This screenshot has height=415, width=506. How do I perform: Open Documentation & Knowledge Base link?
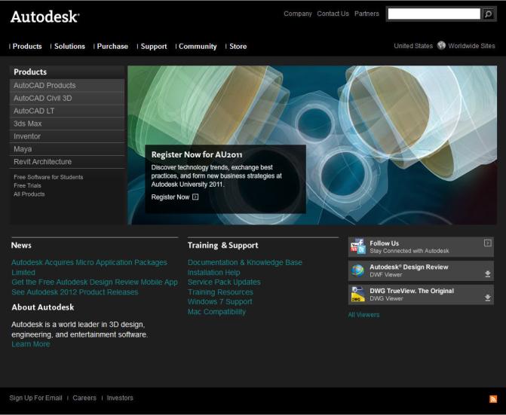coord(245,263)
